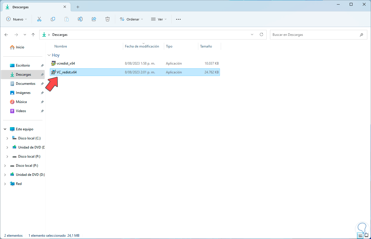The width and height of the screenshot is (371, 239).
Task: Collapse the Hoy group
Action: click(x=49, y=55)
